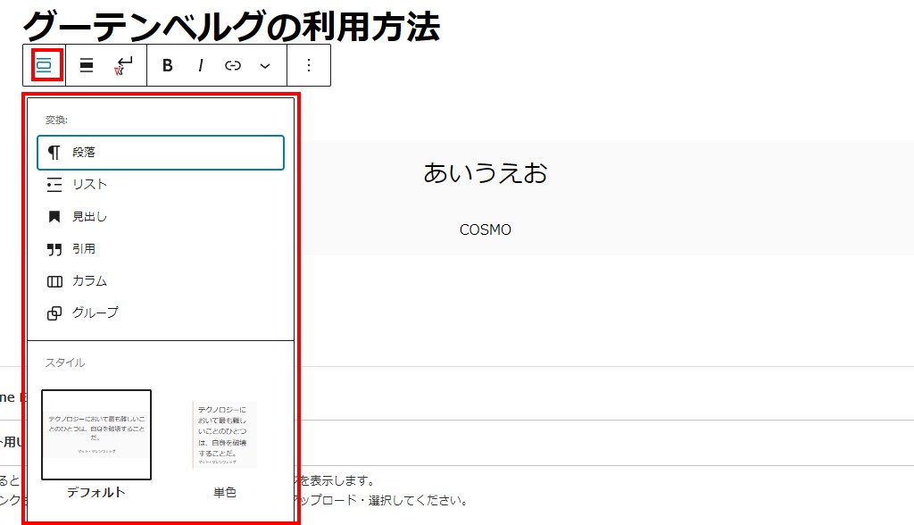This screenshot has height=525, width=914.
Task: Click the あいうえお pullquote text
Action: point(485,172)
